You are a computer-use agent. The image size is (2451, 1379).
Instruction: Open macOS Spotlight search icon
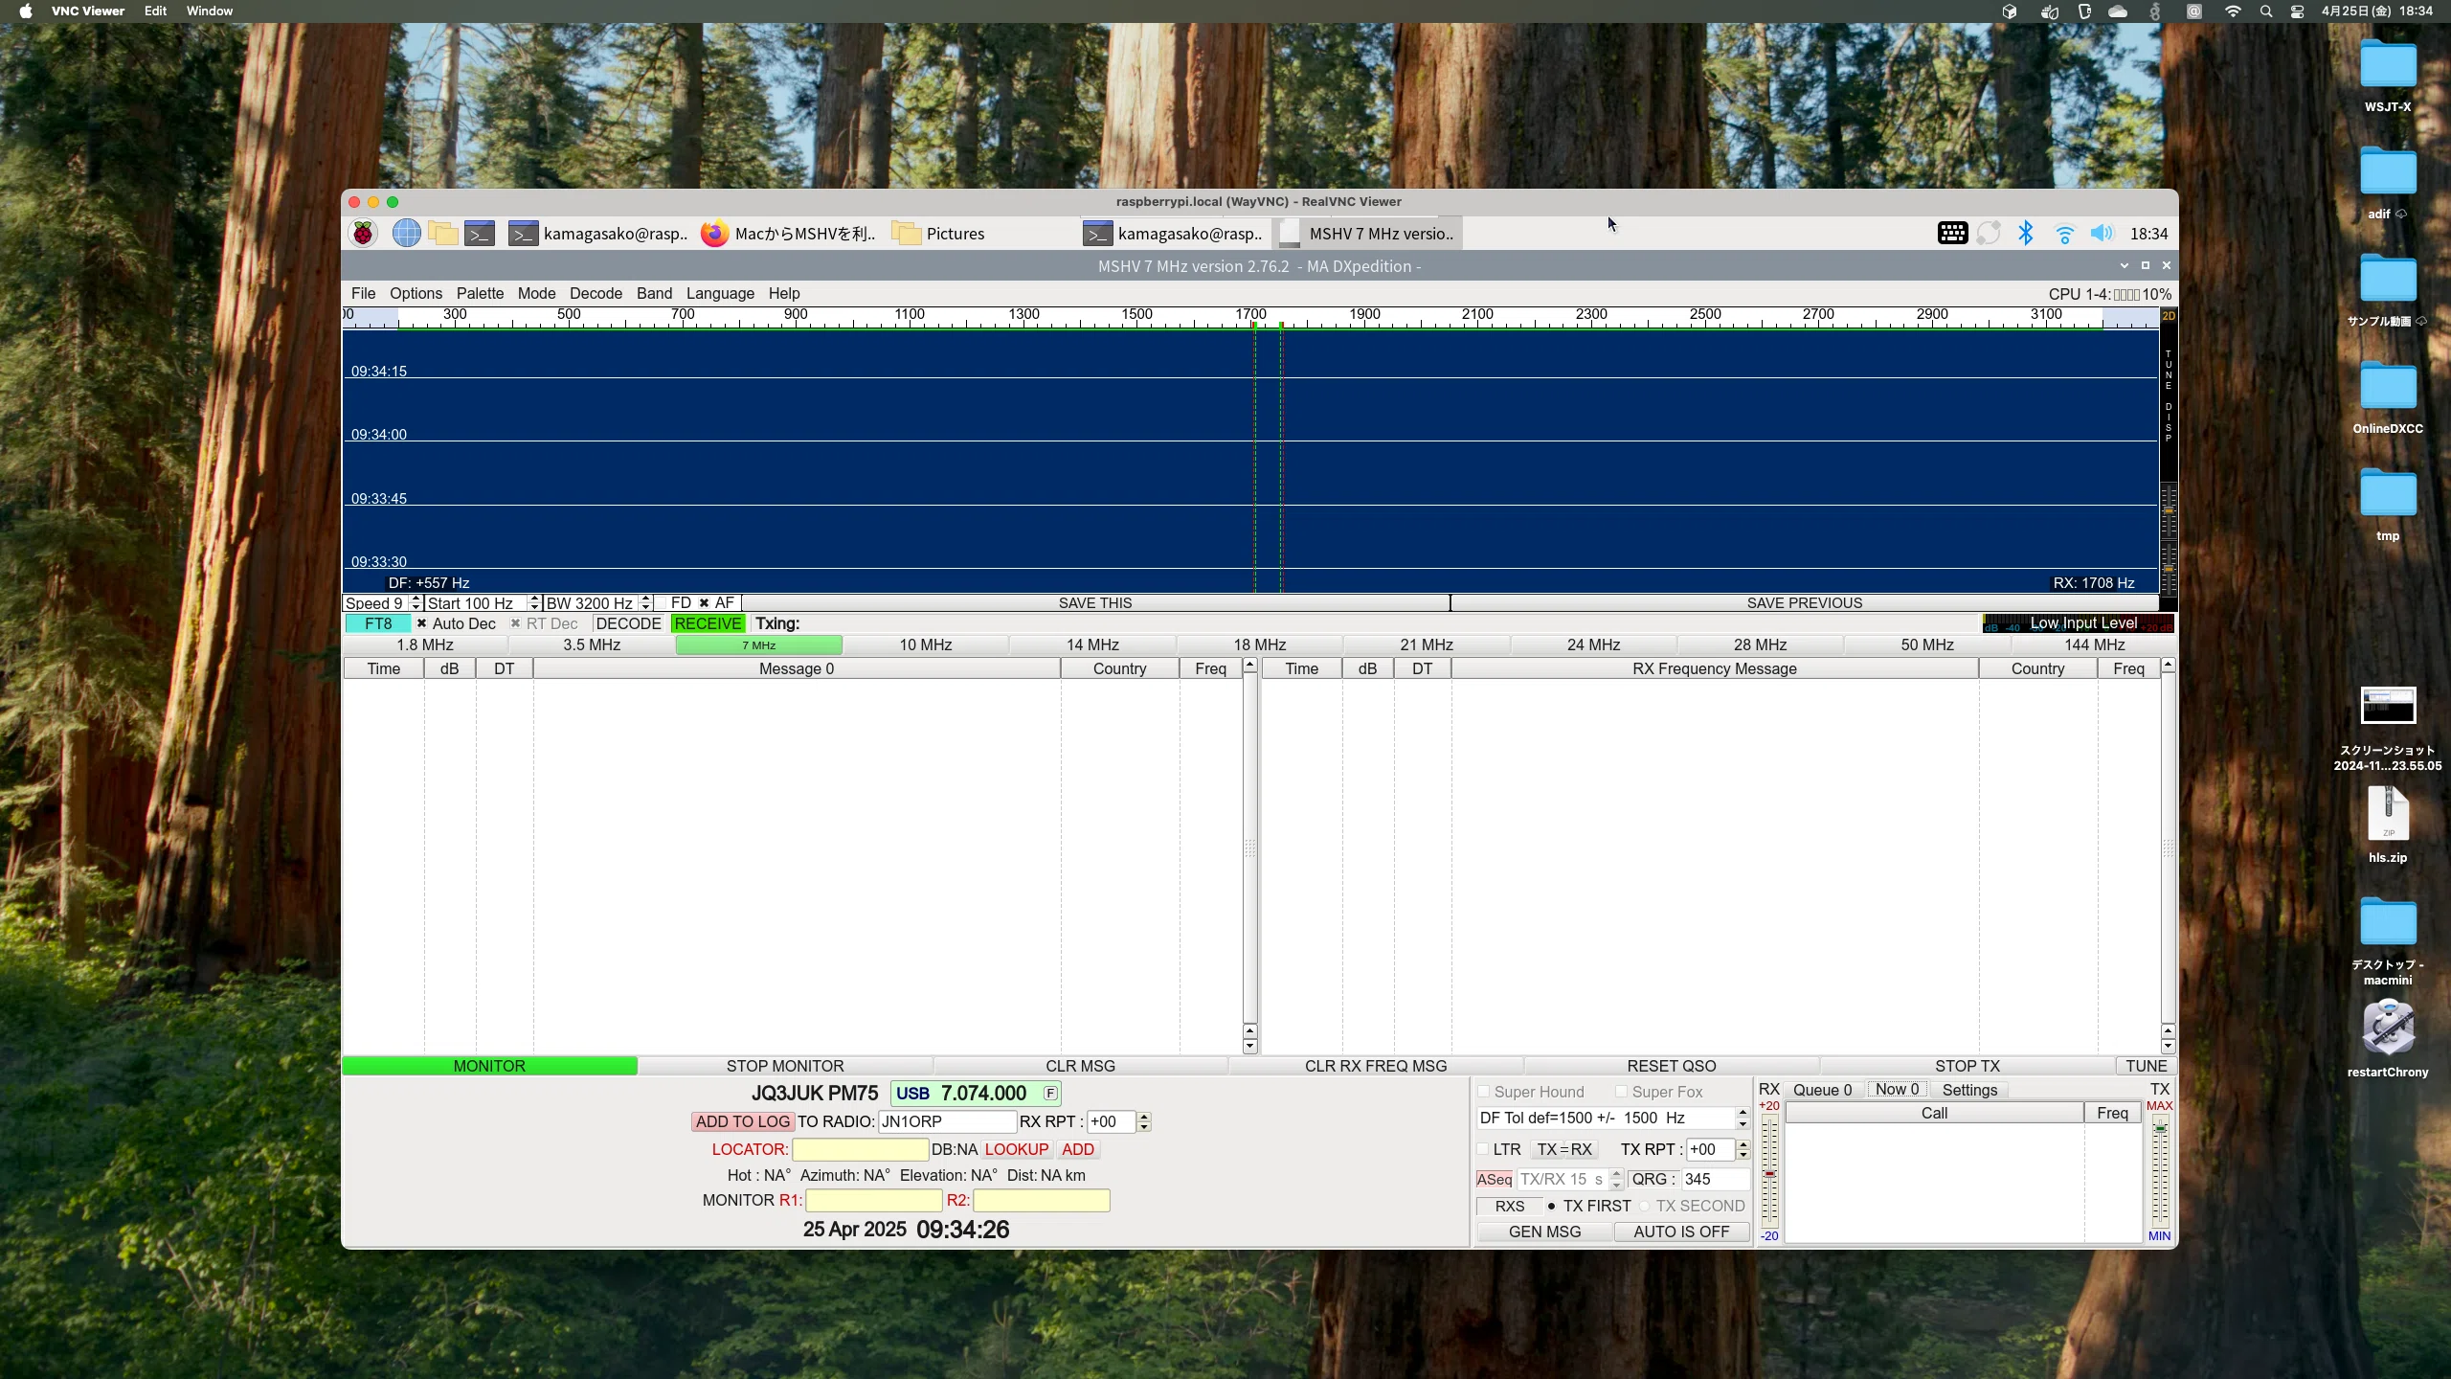2265,11
